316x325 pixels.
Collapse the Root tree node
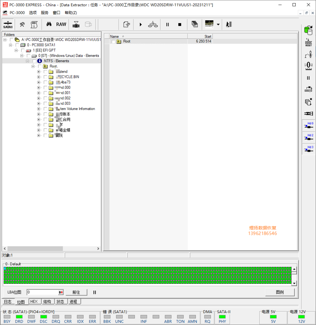33,66
